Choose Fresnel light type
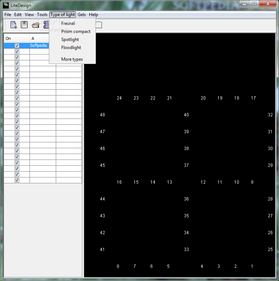Screen dimensions: 279x281 click(x=68, y=23)
